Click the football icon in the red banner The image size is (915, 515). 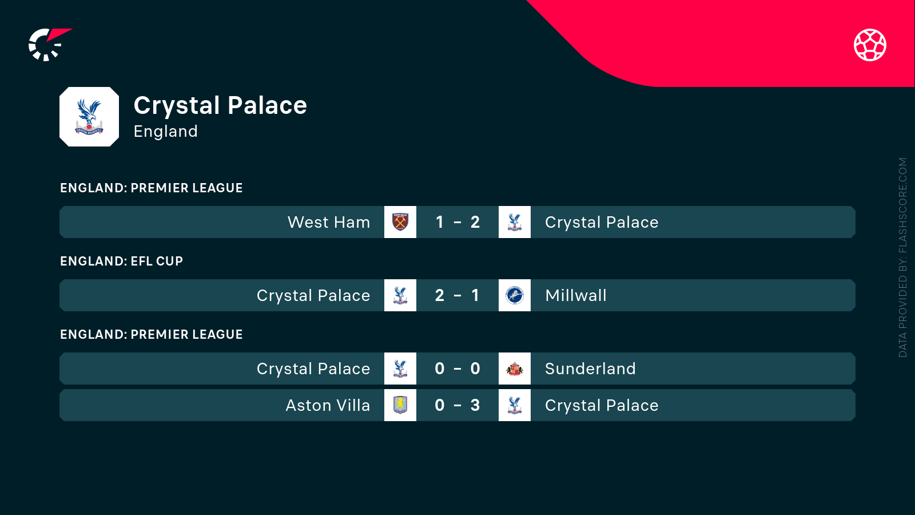[x=870, y=45]
